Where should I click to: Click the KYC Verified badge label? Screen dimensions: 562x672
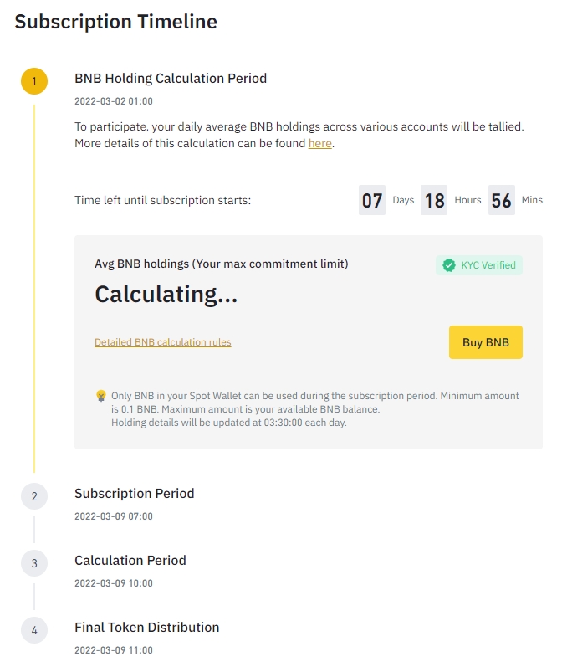coord(488,265)
